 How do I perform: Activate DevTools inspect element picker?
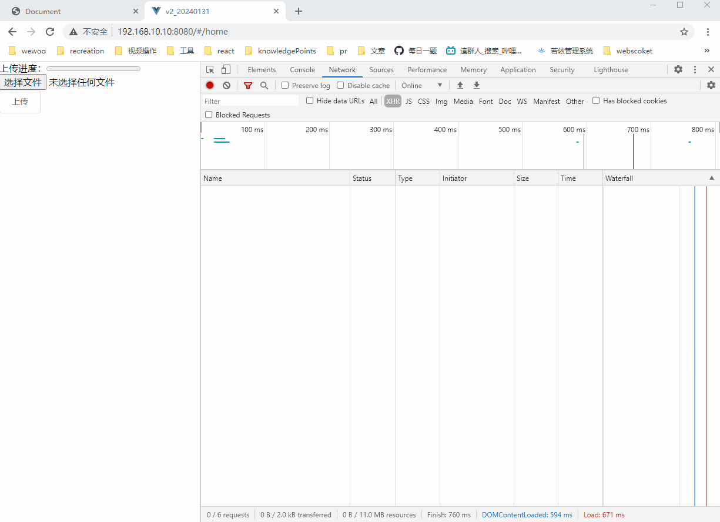pyautogui.click(x=210, y=69)
